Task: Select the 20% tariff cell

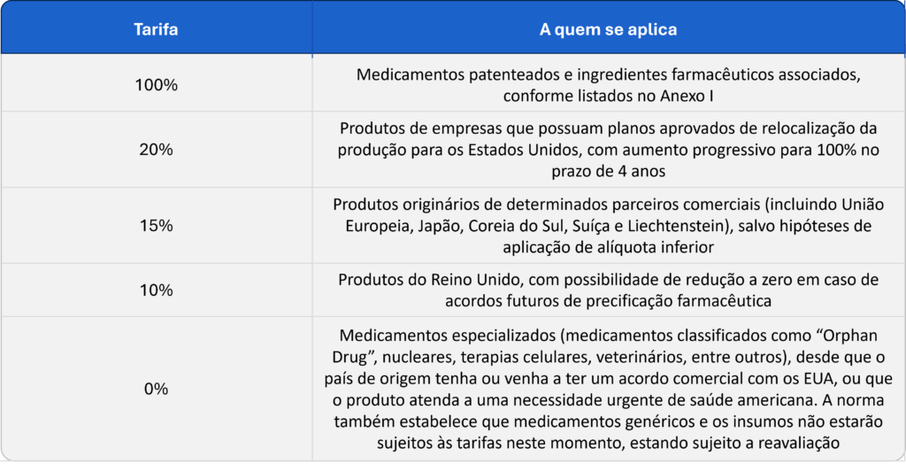Action: [x=156, y=150]
